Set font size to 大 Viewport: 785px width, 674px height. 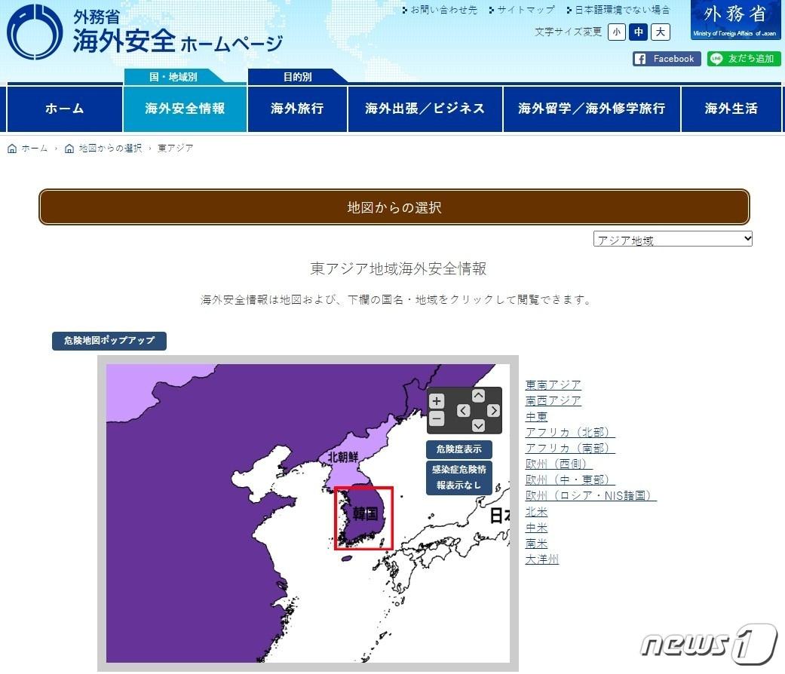661,32
